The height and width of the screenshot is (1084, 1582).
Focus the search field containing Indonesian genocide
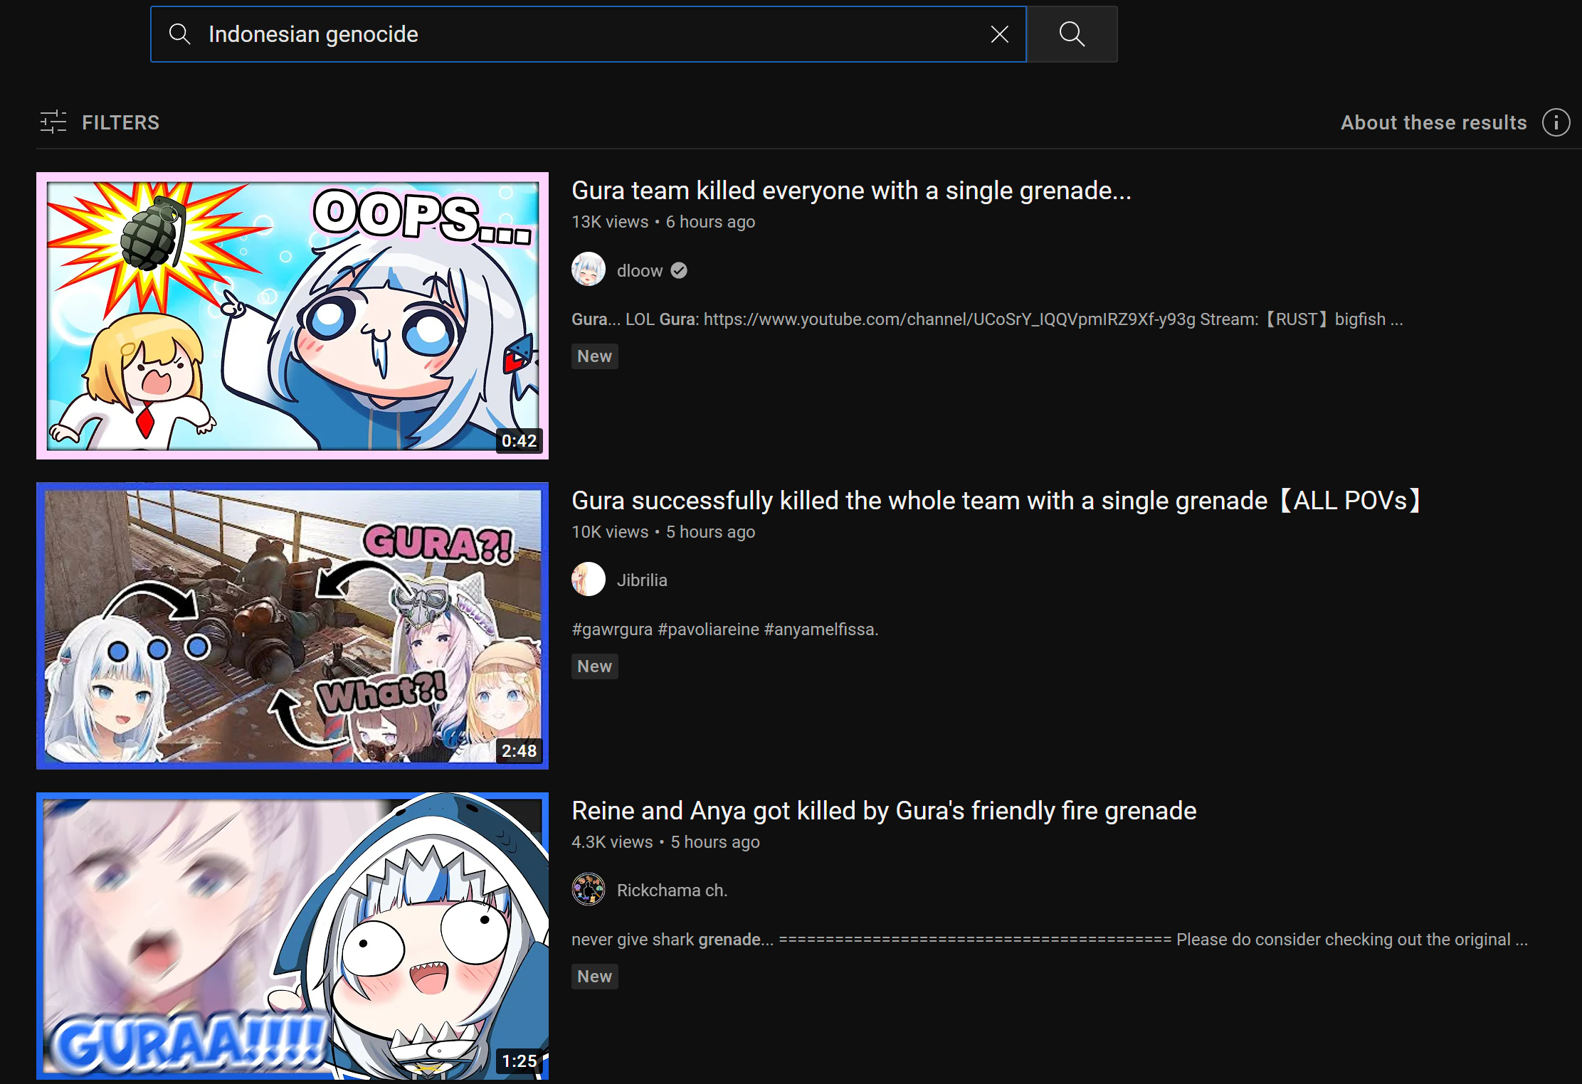click(x=588, y=34)
